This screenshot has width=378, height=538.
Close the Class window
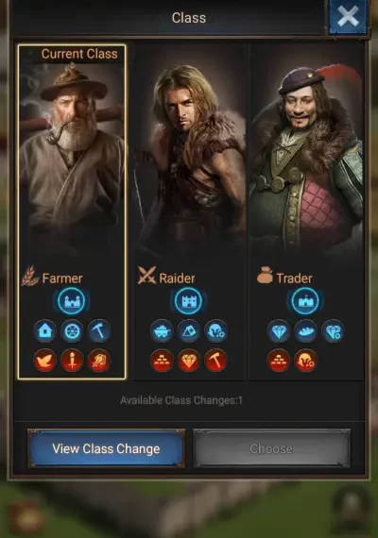(x=348, y=17)
